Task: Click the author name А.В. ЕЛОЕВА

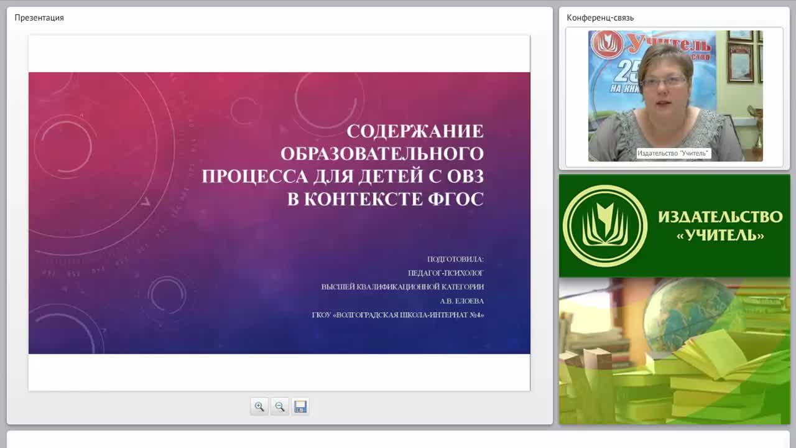Action: point(461,301)
